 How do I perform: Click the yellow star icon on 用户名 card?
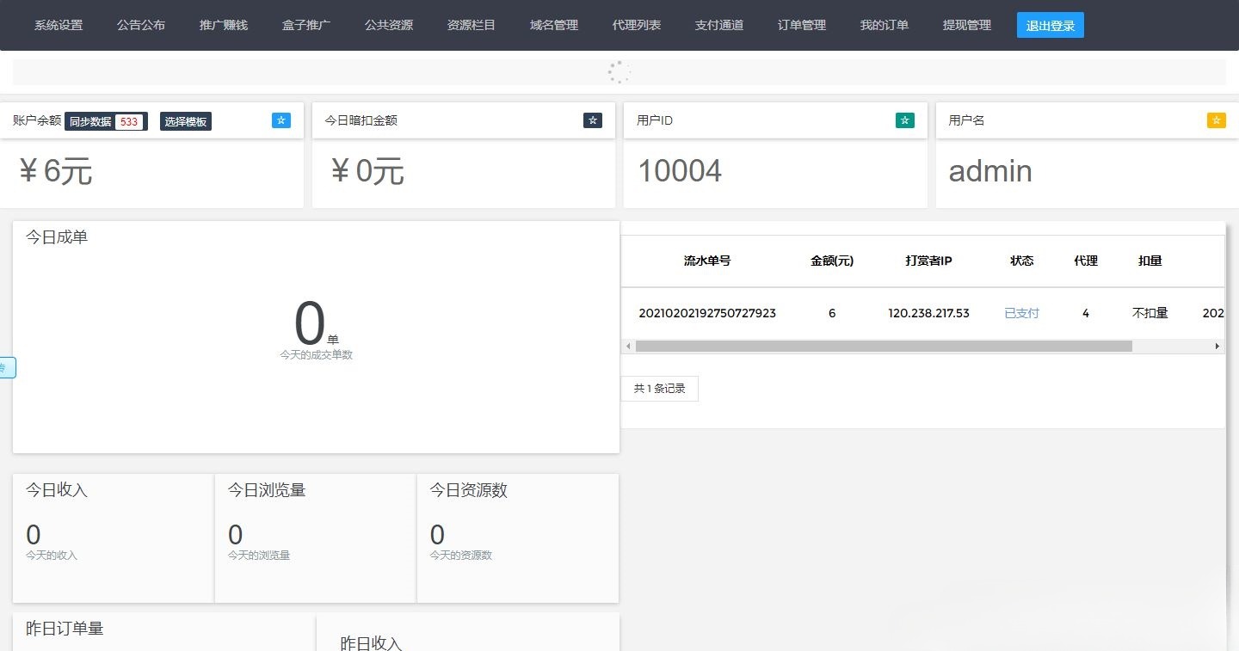(x=1216, y=120)
